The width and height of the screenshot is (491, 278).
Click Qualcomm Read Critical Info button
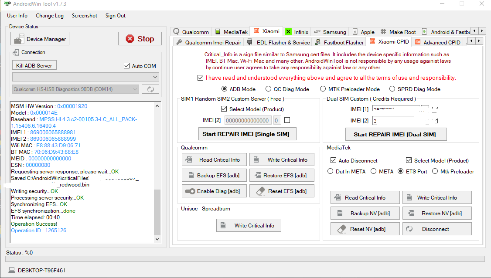coord(214,159)
